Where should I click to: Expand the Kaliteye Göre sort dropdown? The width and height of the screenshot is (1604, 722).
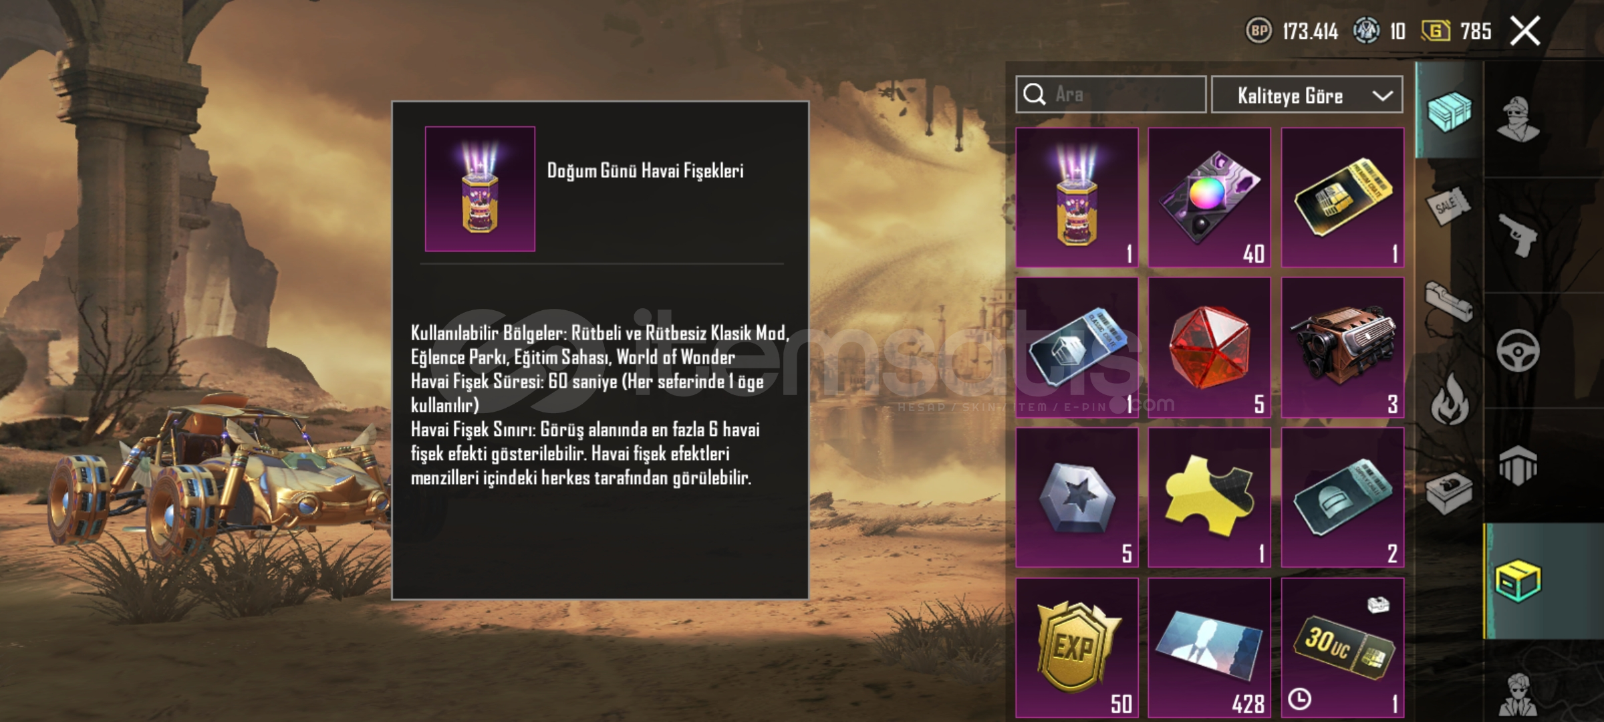click(x=1307, y=95)
